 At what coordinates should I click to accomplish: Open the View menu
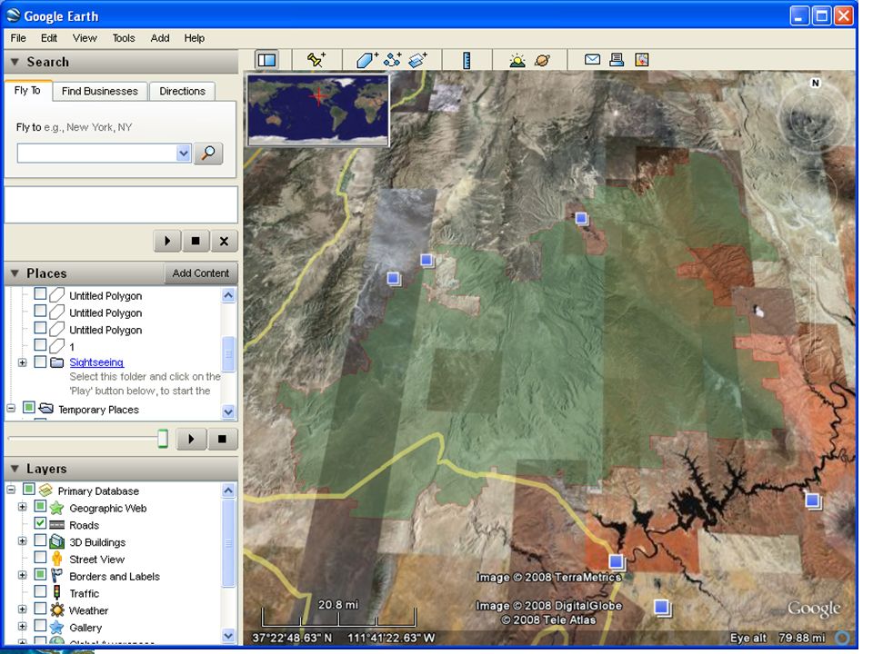pyautogui.click(x=85, y=38)
